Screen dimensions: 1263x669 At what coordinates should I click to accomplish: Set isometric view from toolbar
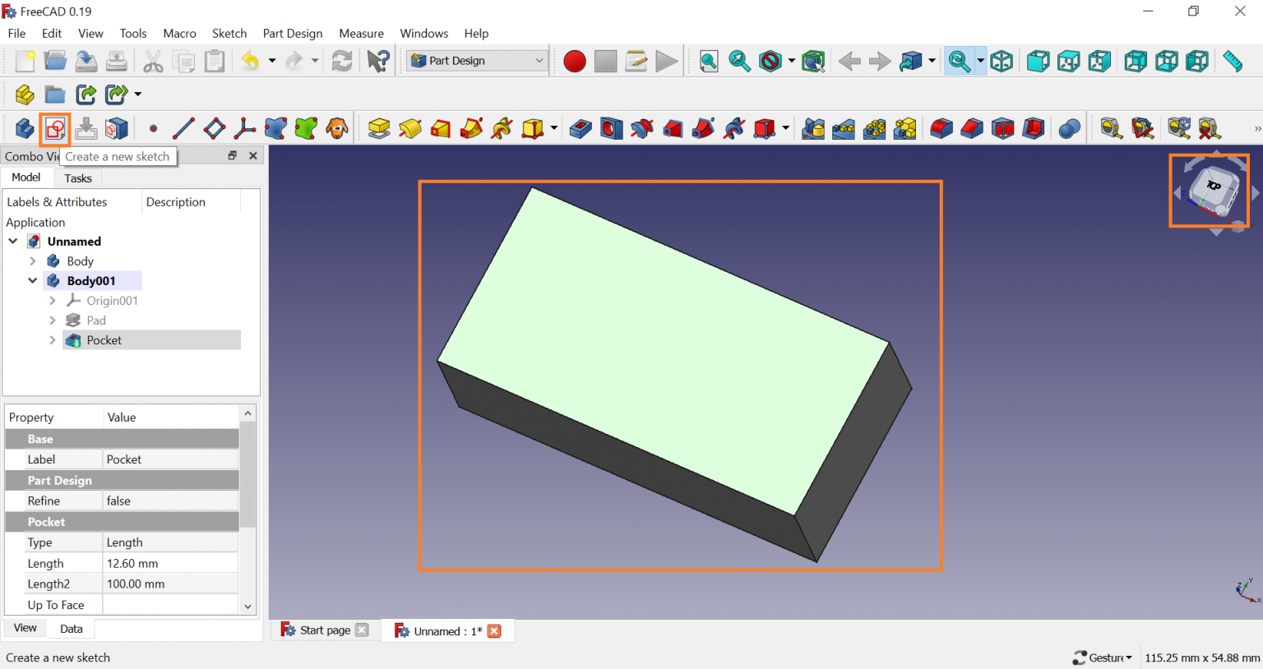pyautogui.click(x=1002, y=62)
